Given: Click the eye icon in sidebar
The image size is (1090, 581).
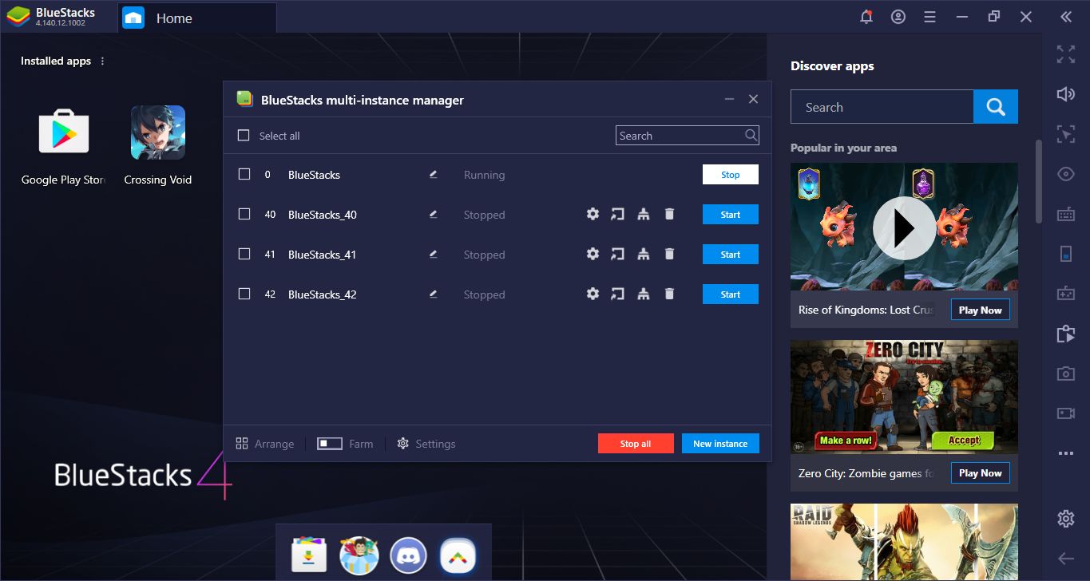Looking at the screenshot, I should point(1066,174).
